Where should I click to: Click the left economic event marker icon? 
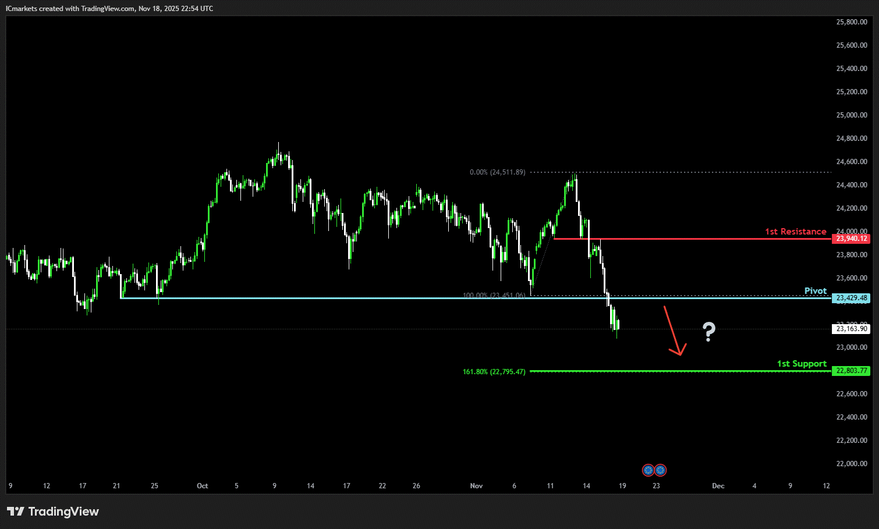648,470
